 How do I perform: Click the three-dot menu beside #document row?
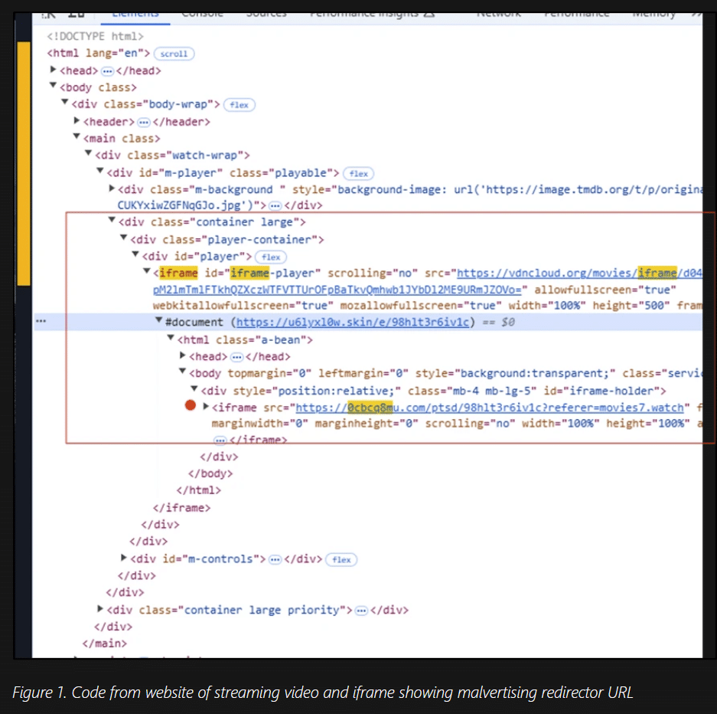tap(41, 321)
